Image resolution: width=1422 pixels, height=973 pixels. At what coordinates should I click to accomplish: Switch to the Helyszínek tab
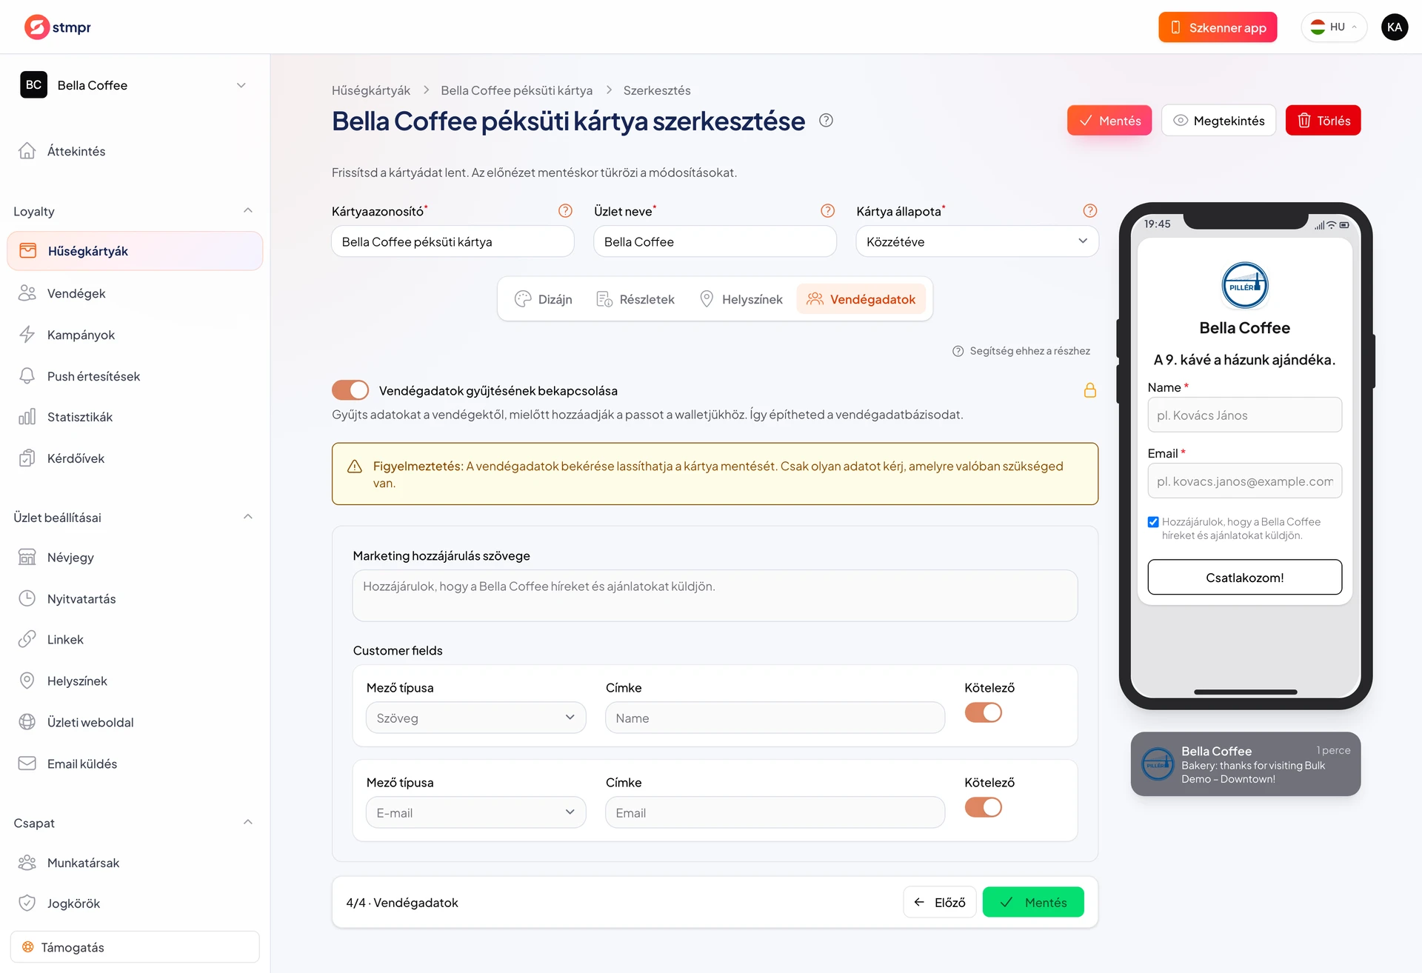(741, 299)
